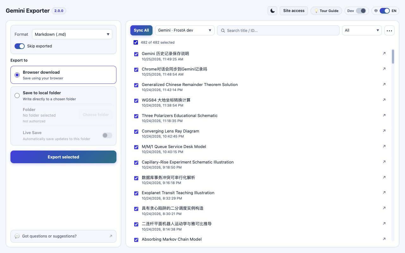Open the more options ellipsis menu

point(389,30)
